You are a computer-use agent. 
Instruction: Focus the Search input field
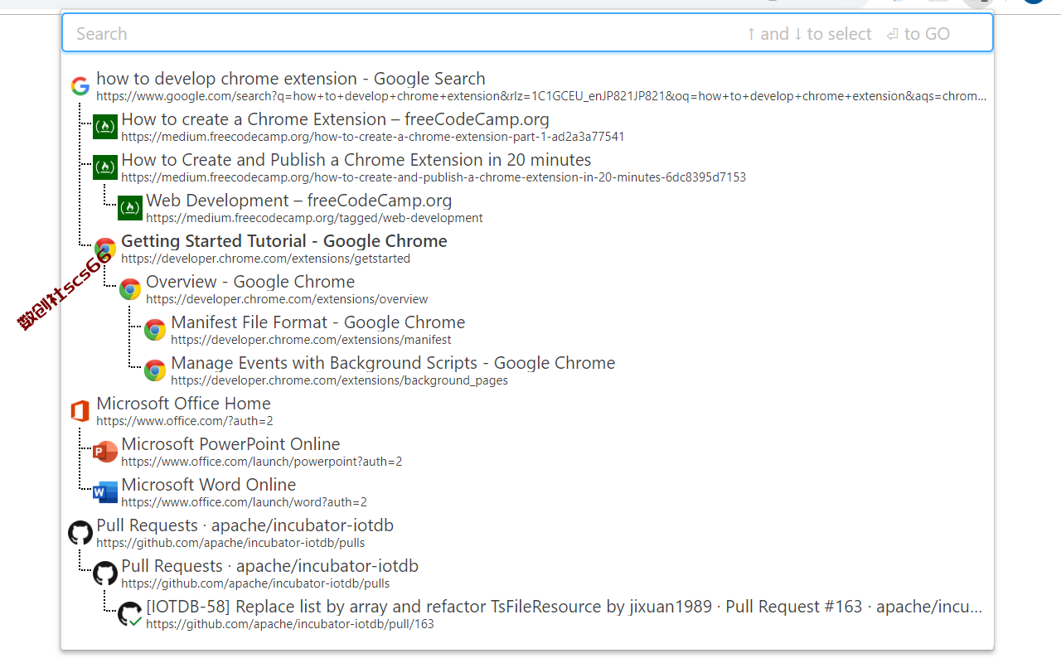[527, 33]
